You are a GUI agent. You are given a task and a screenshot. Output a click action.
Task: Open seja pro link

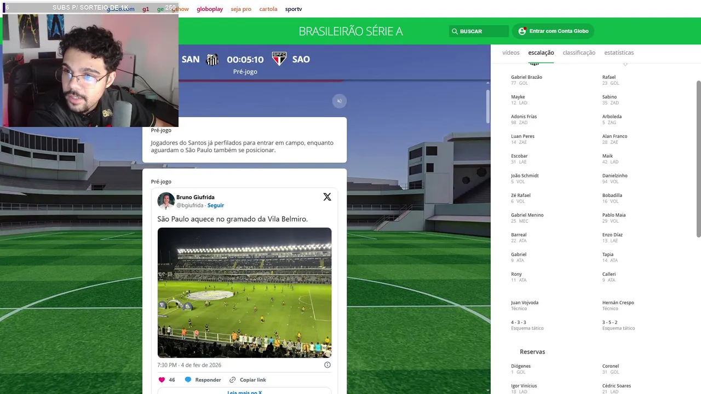241,9
